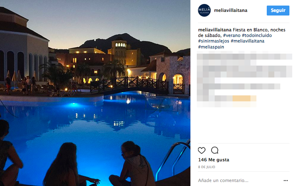This screenshot has height=186, width=293.
Task: Open meliavillaitana username in the caption
Action: click(215, 30)
